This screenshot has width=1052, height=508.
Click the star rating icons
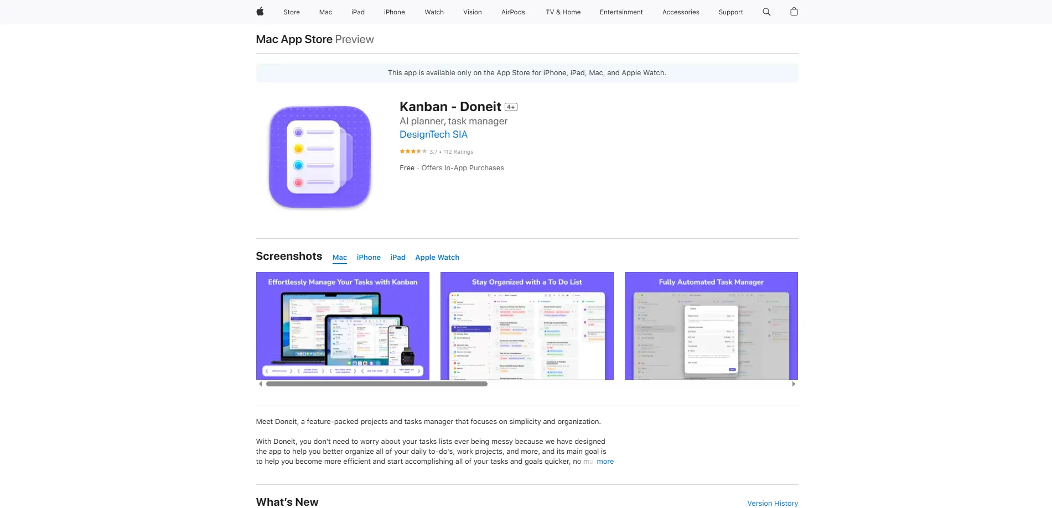[x=413, y=151]
